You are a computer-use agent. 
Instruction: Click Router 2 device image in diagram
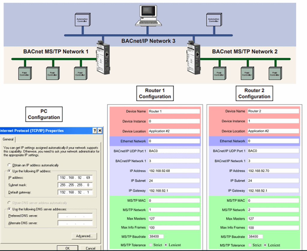click(x=193, y=58)
